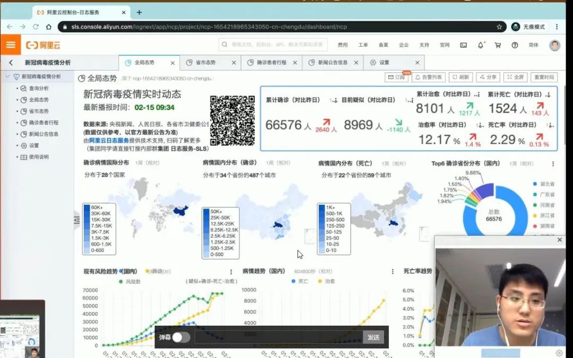Screen dimensions: 573x358
Task: Collapse the 新冠病毒疫情分析 tree node
Action: 7,76
